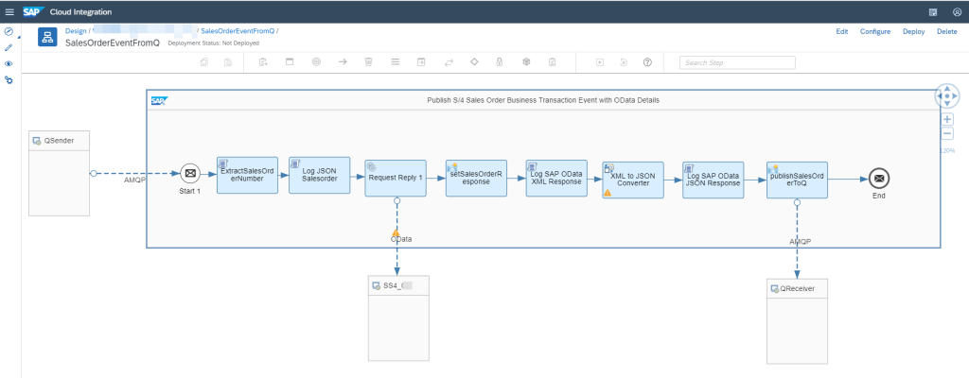Open the help question mark icon

[647, 62]
